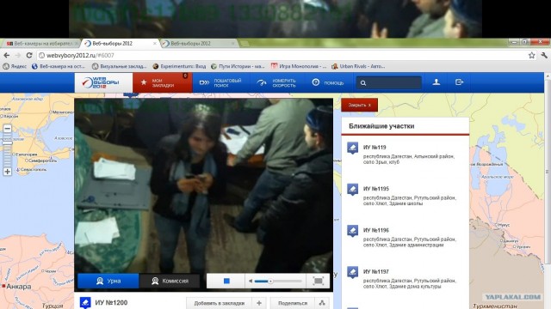Mute sound with the speaker icon

coord(251,281)
